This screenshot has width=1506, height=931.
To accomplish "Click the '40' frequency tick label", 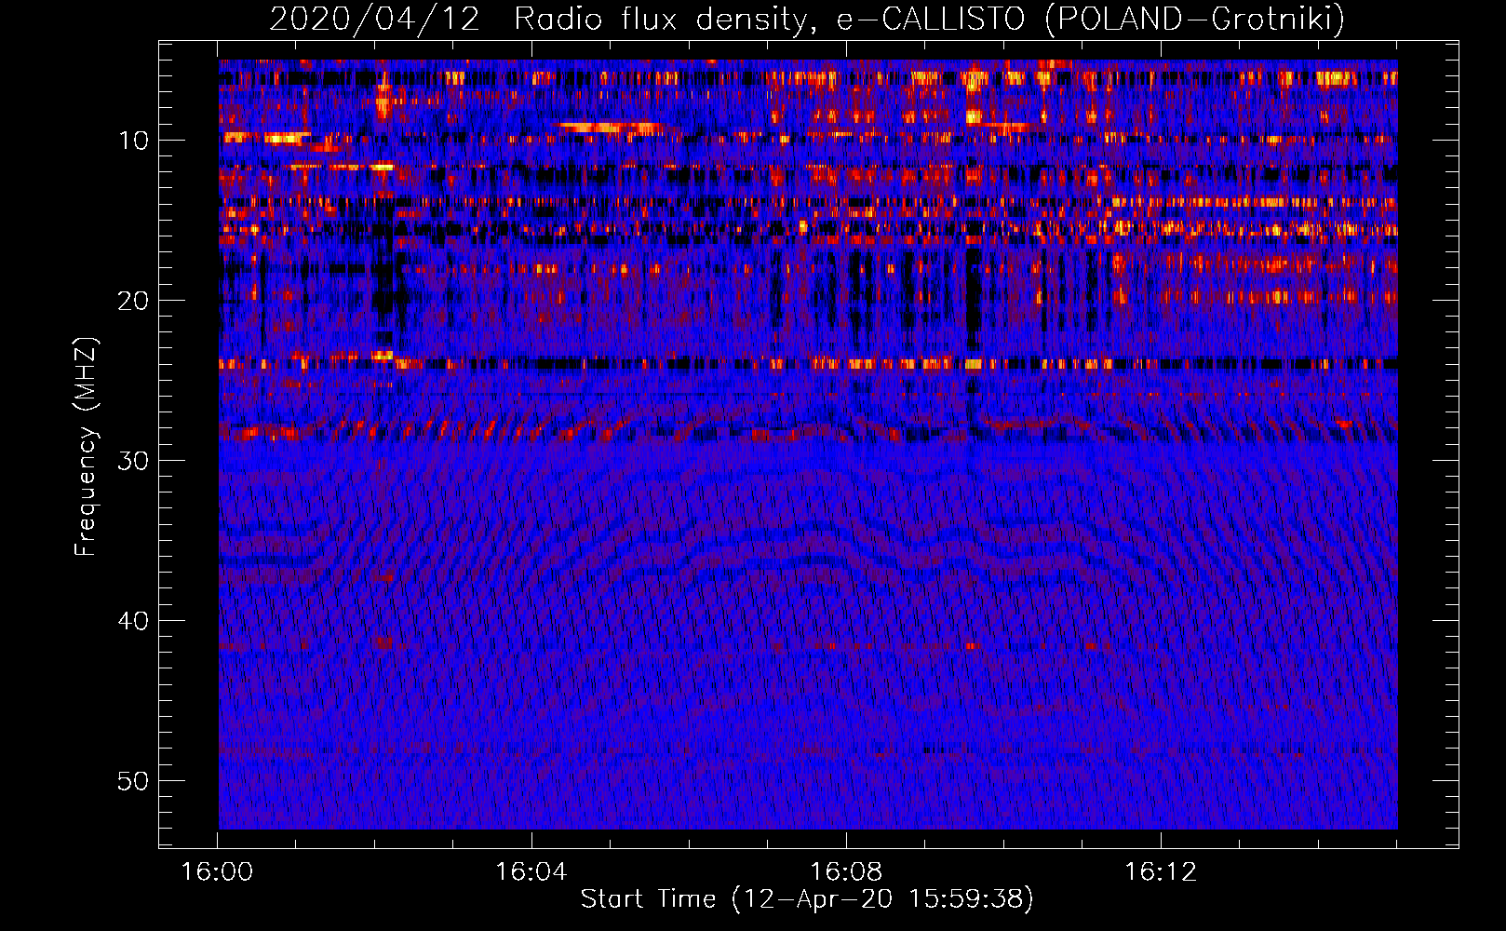I will (134, 621).
